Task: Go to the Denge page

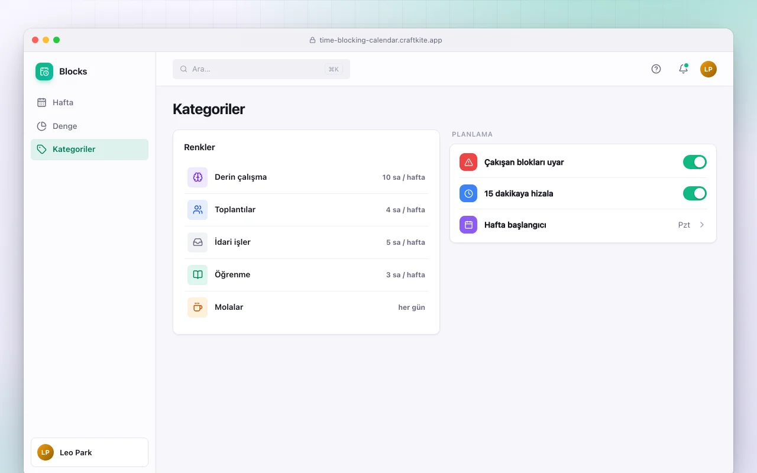Action: [x=89, y=126]
